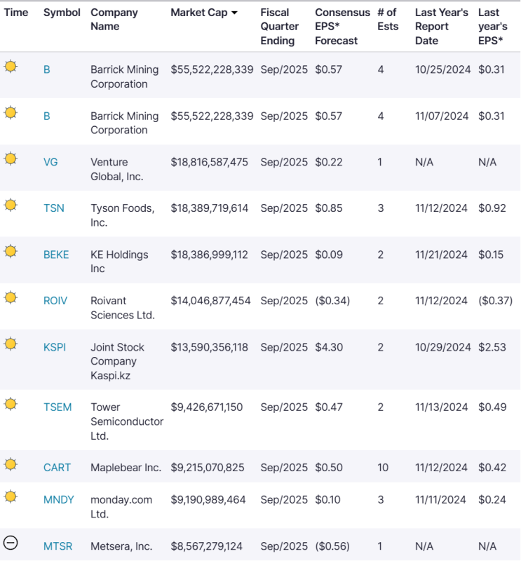Click the sun icon next to TSEM
The image size is (521, 561).
[11, 403]
